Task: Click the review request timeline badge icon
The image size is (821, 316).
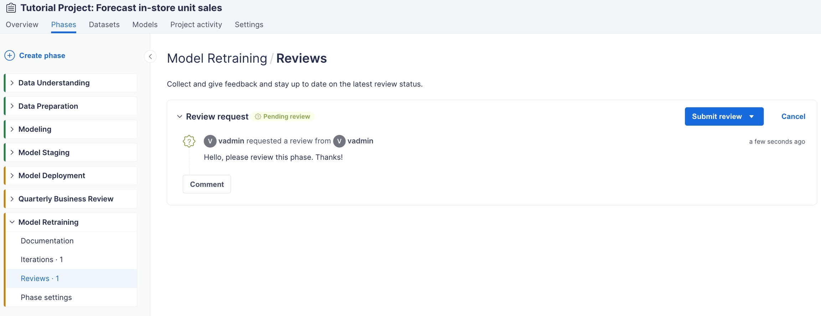Action: [x=189, y=141]
